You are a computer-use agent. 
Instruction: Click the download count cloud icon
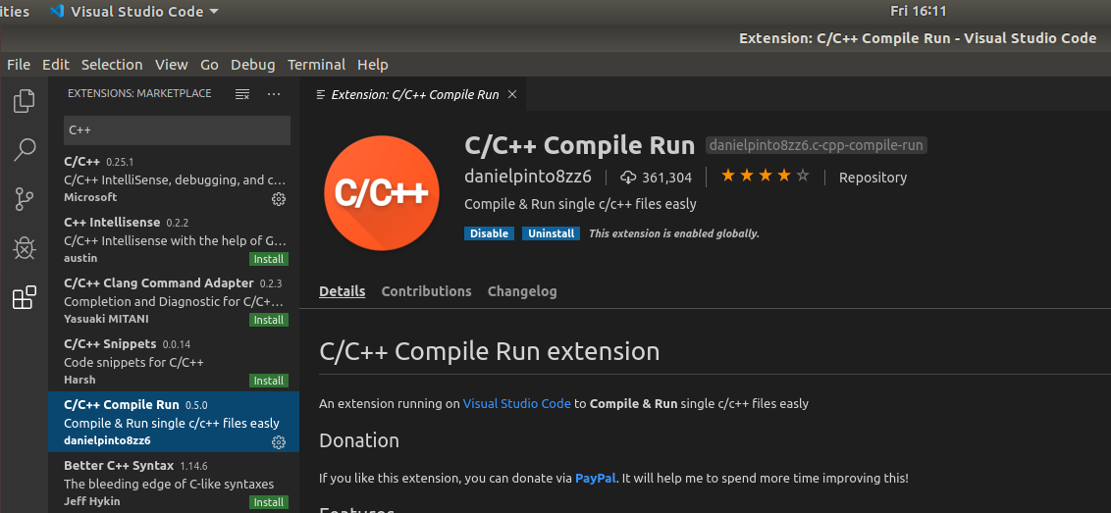coord(628,178)
